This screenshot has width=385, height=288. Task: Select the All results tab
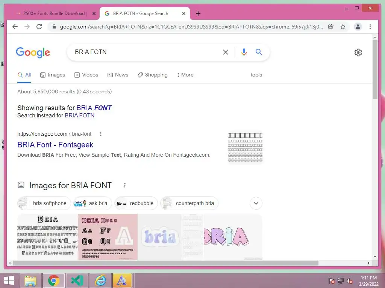click(x=24, y=75)
